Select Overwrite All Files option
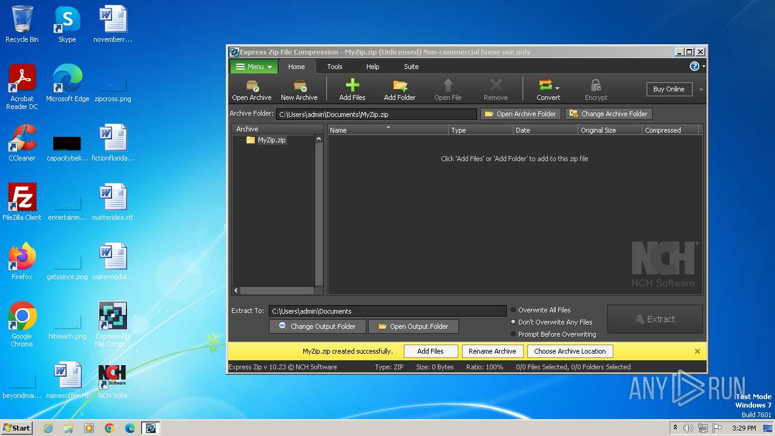This screenshot has height=436, width=775. click(540, 310)
